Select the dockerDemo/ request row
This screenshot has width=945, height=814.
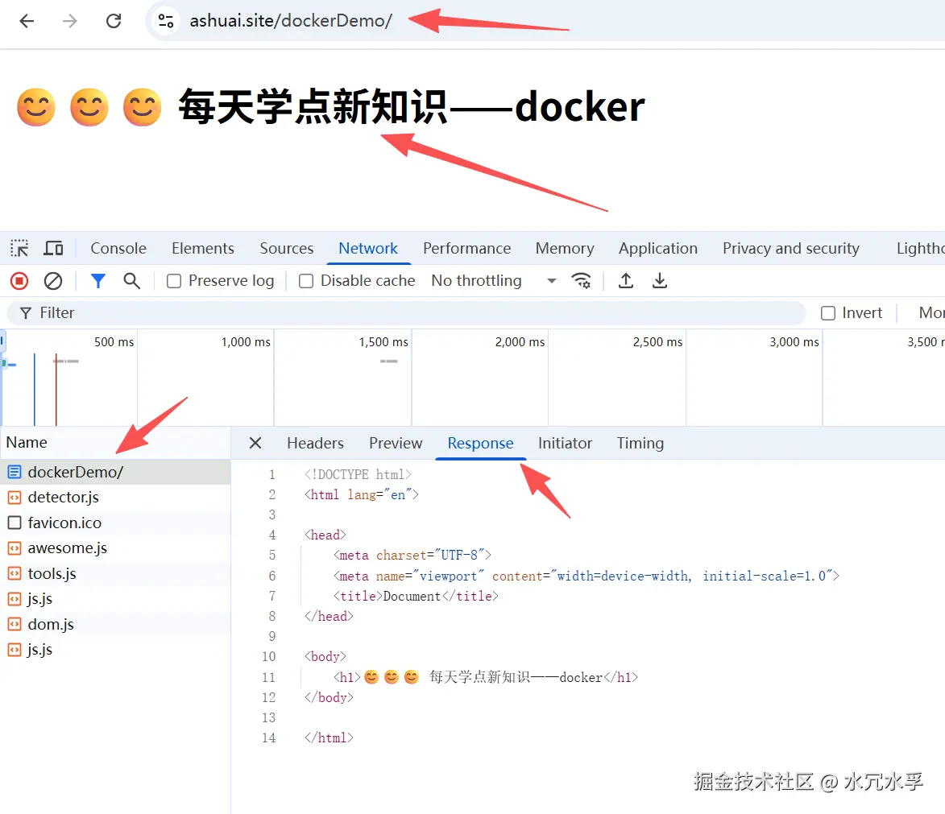pos(115,472)
